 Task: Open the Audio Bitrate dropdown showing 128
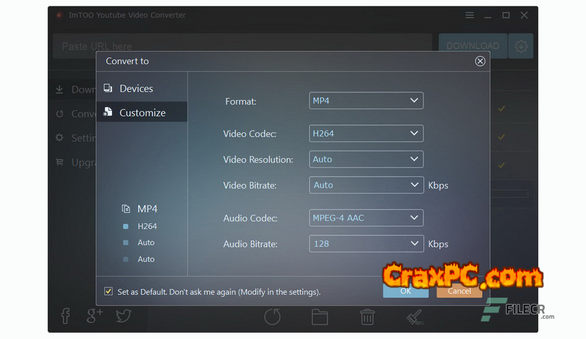click(366, 244)
